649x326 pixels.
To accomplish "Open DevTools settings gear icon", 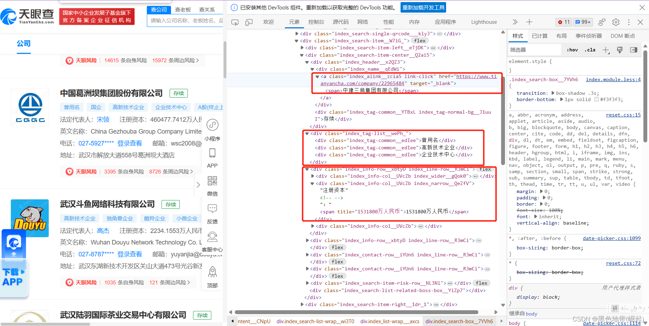I will click(616, 22).
